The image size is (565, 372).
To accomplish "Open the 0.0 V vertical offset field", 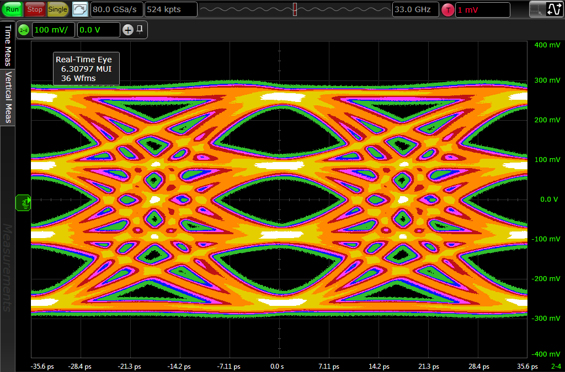I will pyautogui.click(x=98, y=30).
